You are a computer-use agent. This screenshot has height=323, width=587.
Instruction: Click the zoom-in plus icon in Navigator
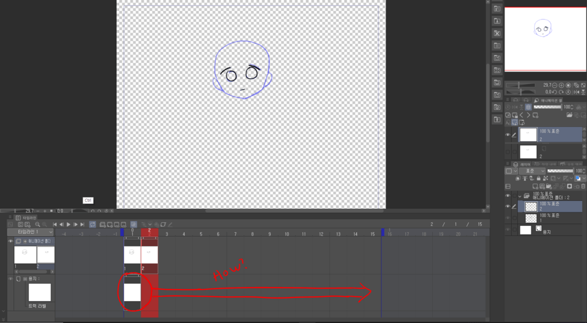coord(561,85)
